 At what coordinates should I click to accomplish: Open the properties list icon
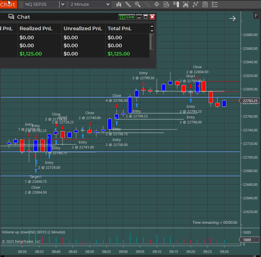click(214, 4)
